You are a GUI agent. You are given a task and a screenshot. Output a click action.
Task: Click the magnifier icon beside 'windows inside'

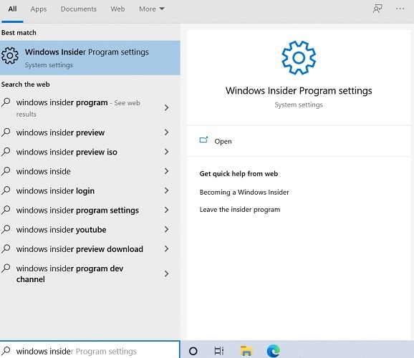[6, 171]
